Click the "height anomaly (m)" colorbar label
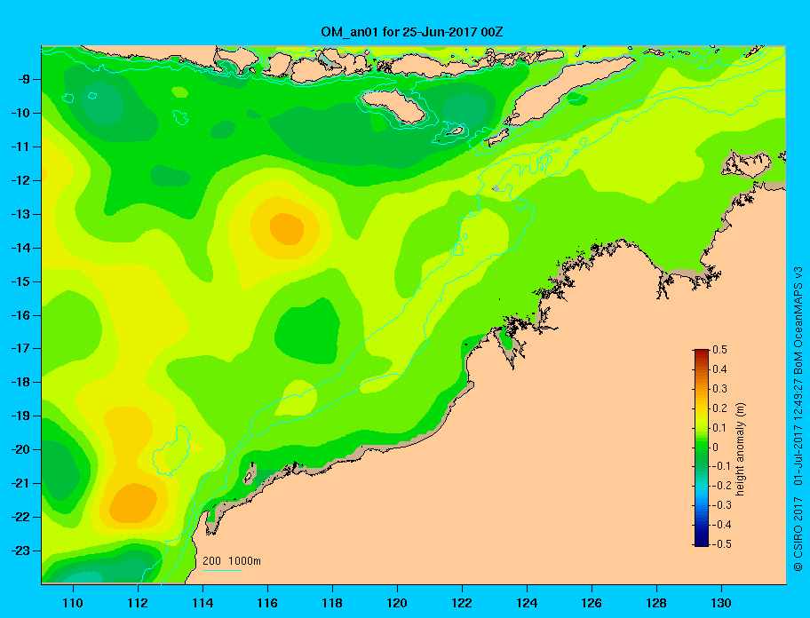Viewport: 810px width, 618px height. click(x=740, y=448)
